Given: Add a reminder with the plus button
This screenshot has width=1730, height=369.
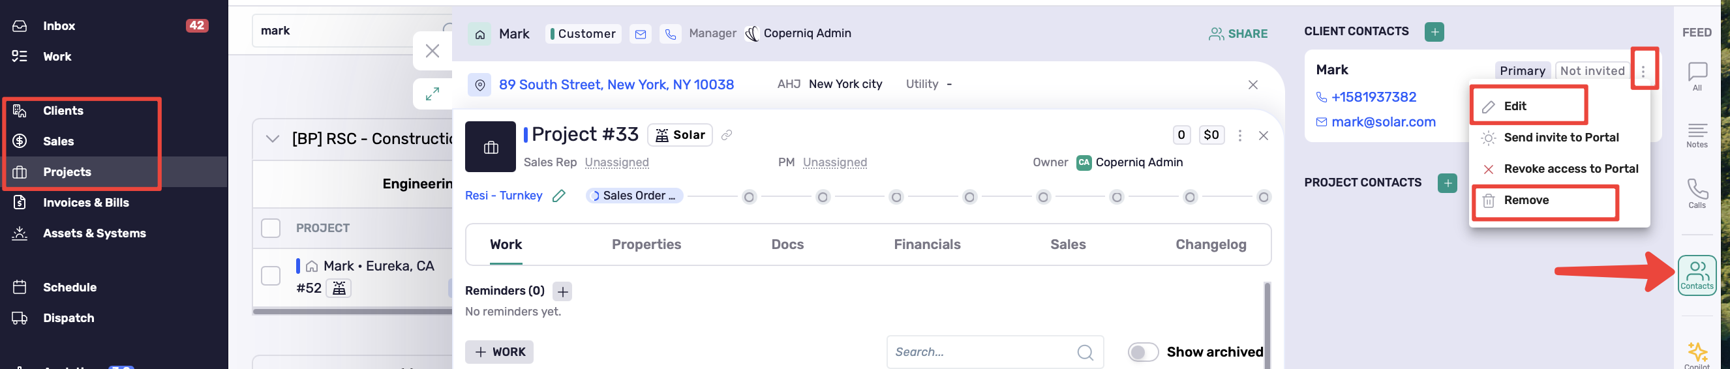Looking at the screenshot, I should pyautogui.click(x=562, y=292).
